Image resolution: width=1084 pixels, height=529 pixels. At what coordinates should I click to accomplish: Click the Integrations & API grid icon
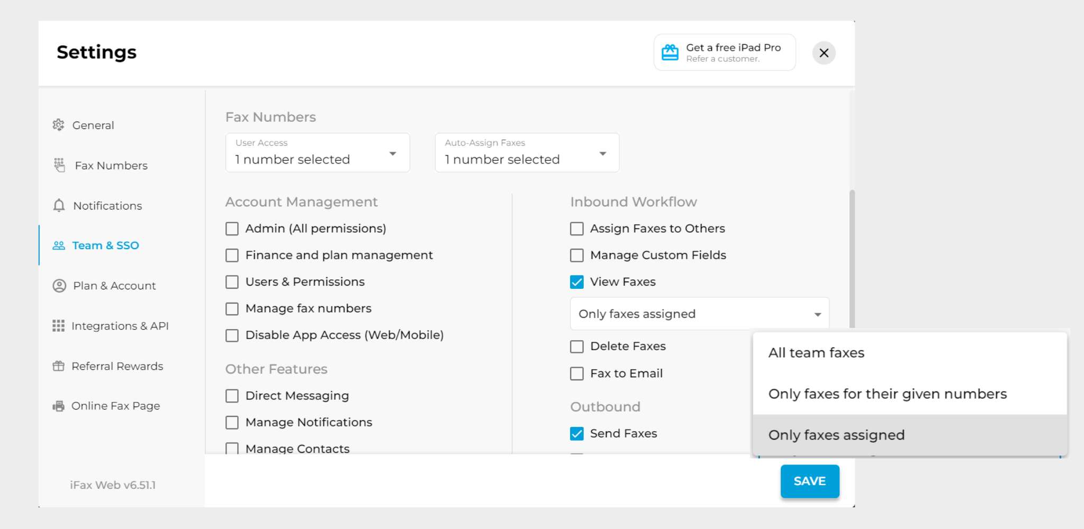(x=58, y=326)
